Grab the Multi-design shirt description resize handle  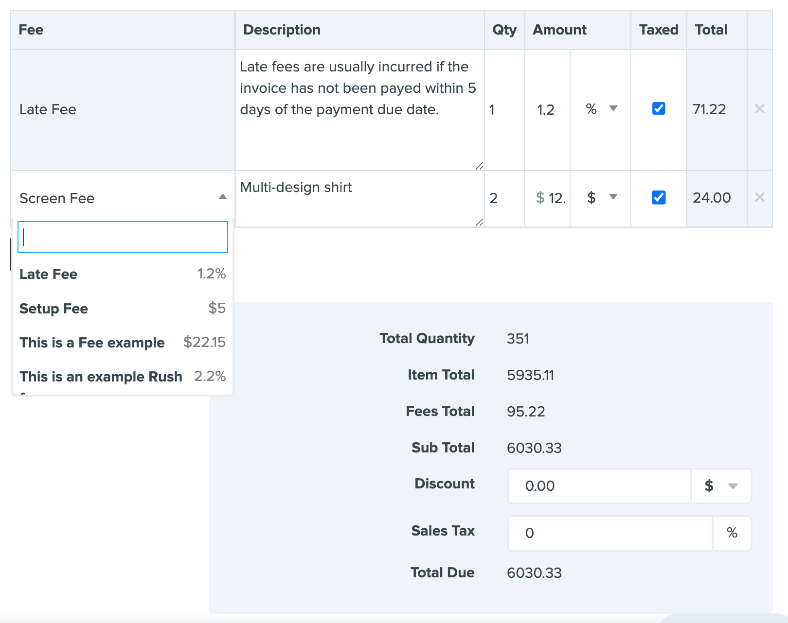click(x=479, y=222)
